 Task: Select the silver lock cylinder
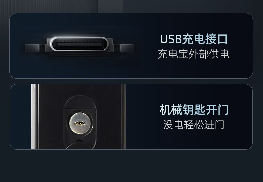coord(80,123)
